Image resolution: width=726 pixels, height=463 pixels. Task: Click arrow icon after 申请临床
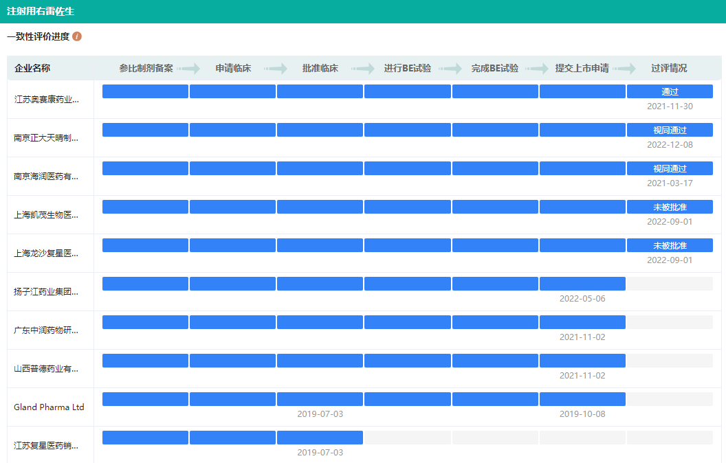tap(275, 69)
